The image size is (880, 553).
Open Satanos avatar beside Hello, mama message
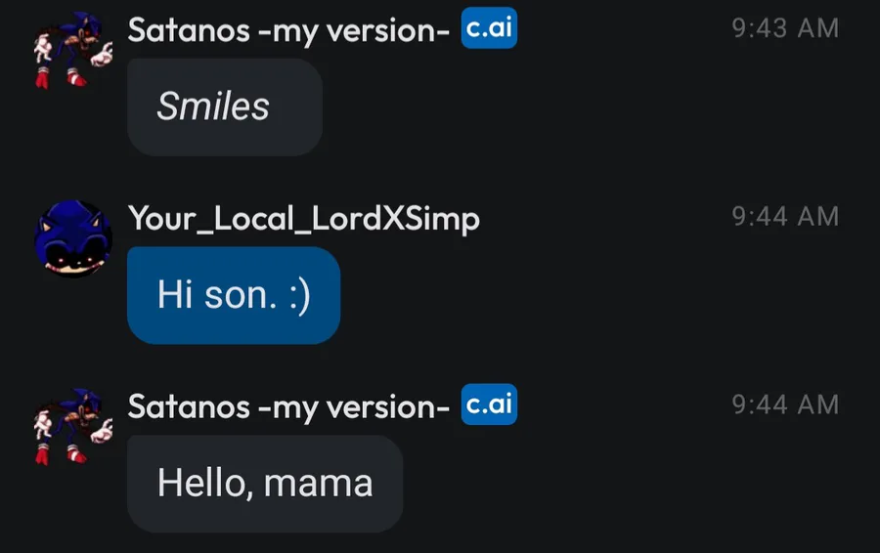click(73, 427)
